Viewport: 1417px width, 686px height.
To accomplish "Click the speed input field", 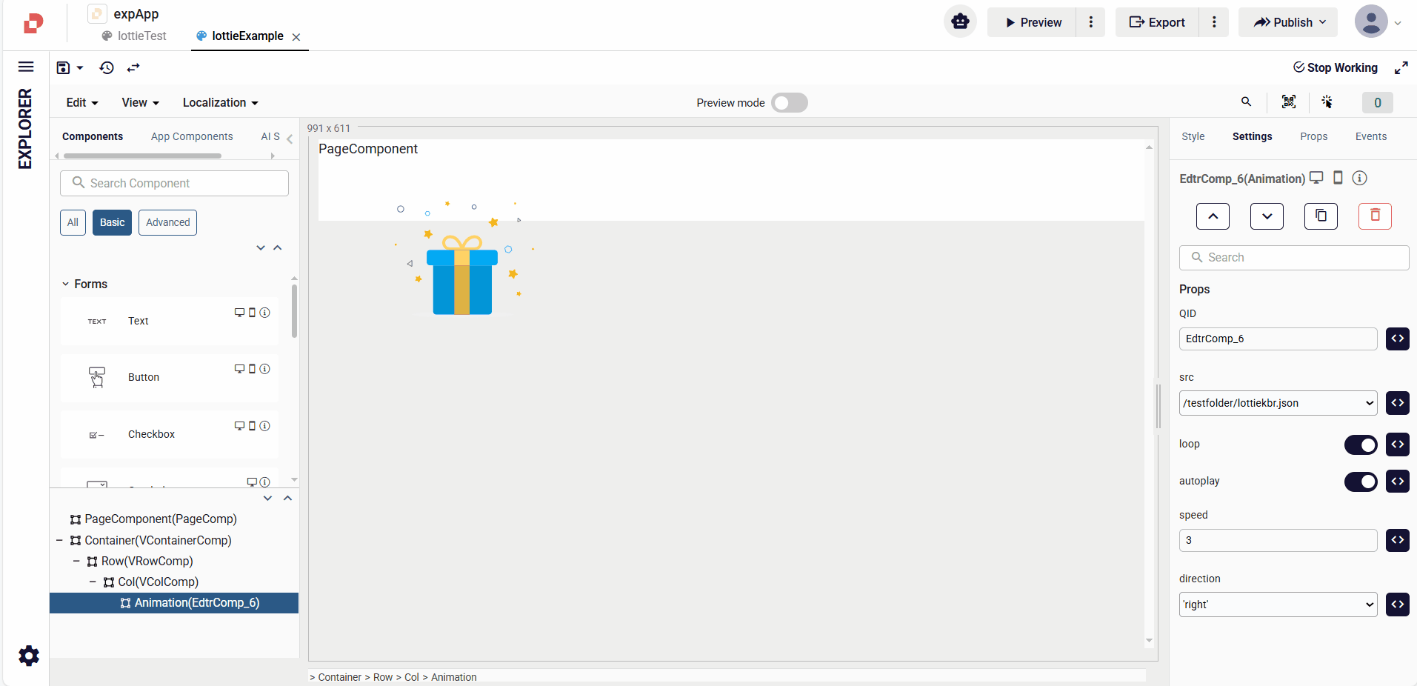I will click(1278, 540).
